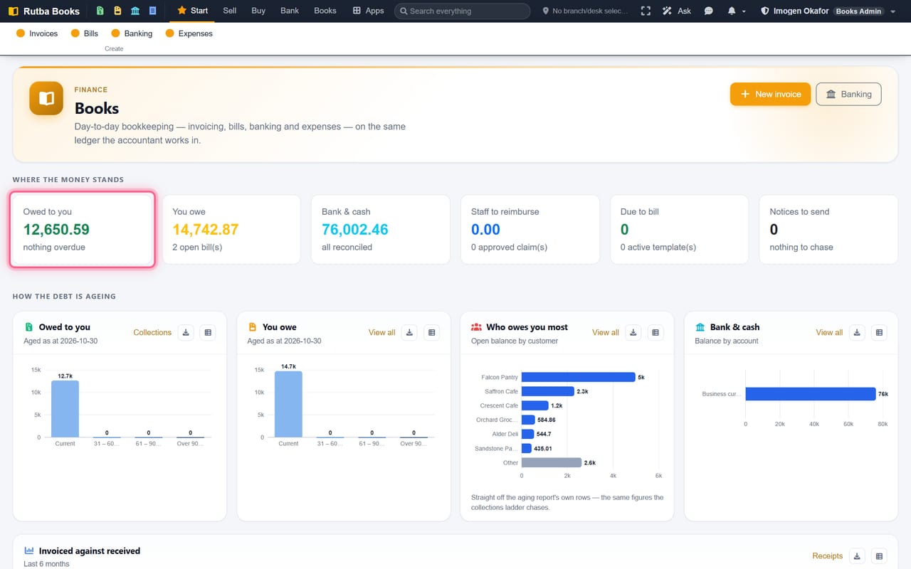Click the green invoice shortcut icon in top bar

point(100,11)
